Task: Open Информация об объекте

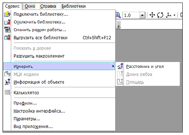Action: point(59,82)
